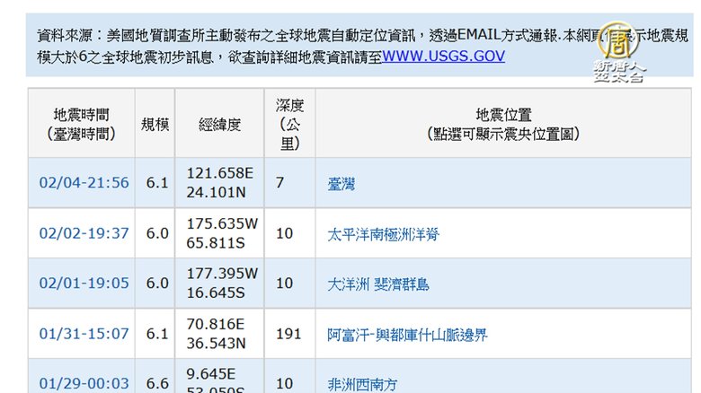Open the WWW.USGS.GOV link
Image resolution: width=701 pixels, height=393 pixels.
[x=443, y=56]
